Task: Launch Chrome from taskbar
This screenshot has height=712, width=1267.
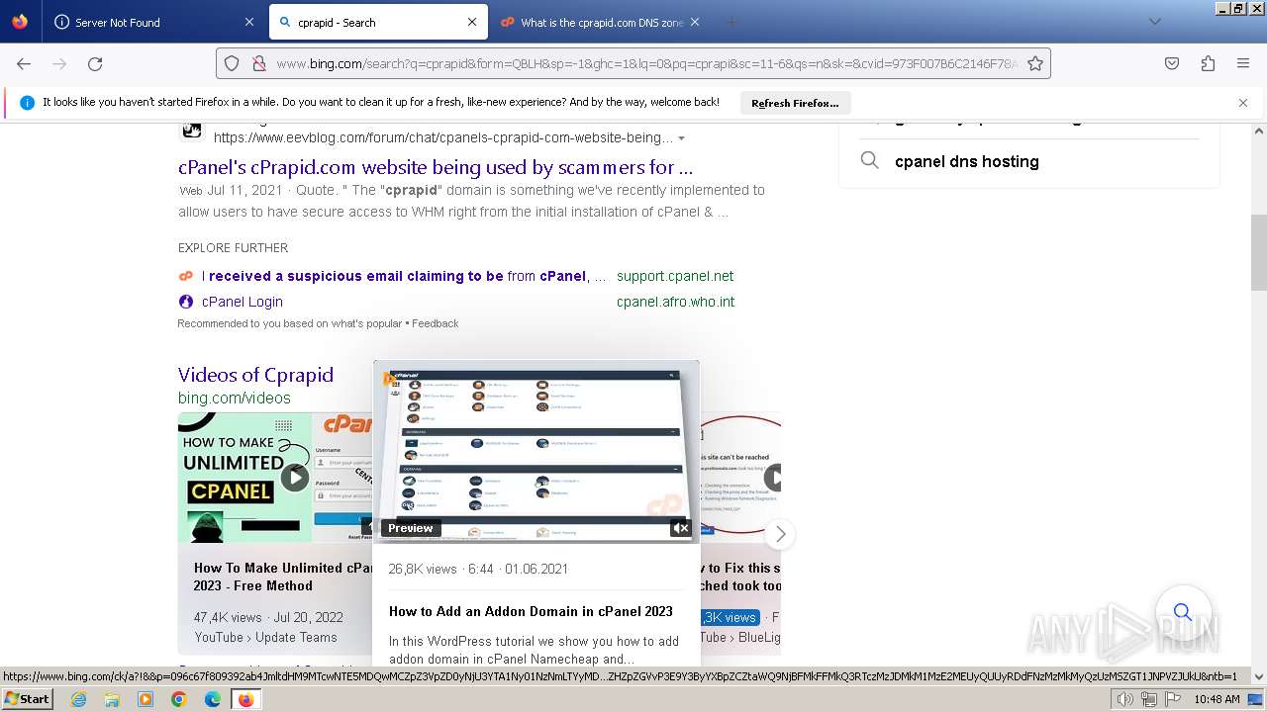Action: (x=179, y=699)
